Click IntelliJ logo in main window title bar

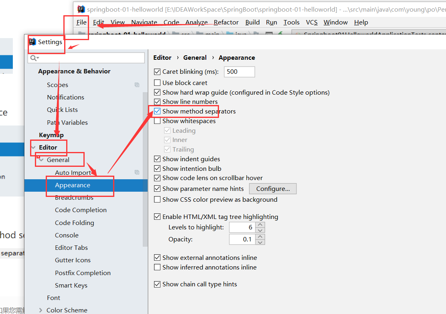point(81,9)
